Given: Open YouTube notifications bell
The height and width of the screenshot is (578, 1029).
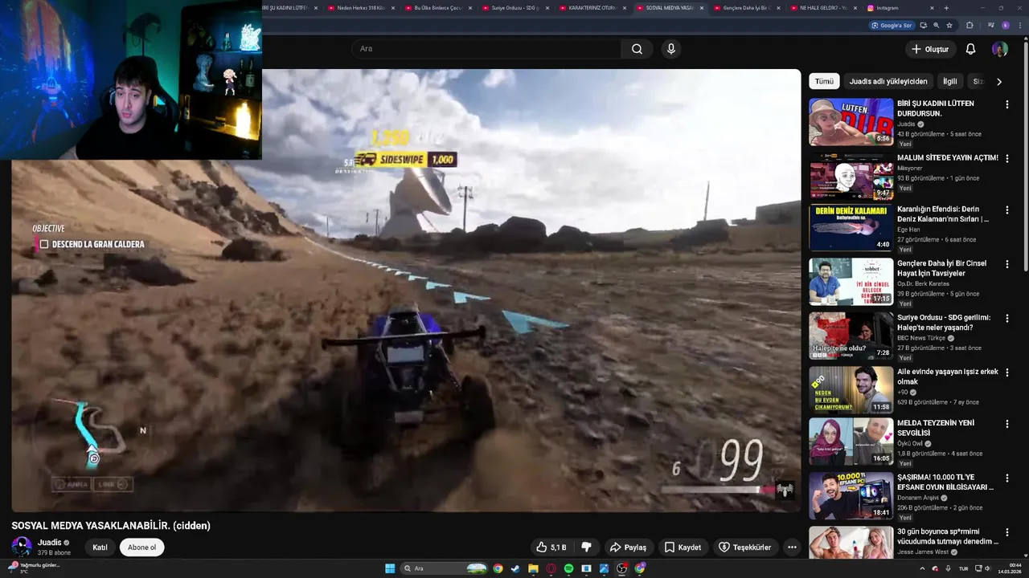Looking at the screenshot, I should tap(970, 49).
